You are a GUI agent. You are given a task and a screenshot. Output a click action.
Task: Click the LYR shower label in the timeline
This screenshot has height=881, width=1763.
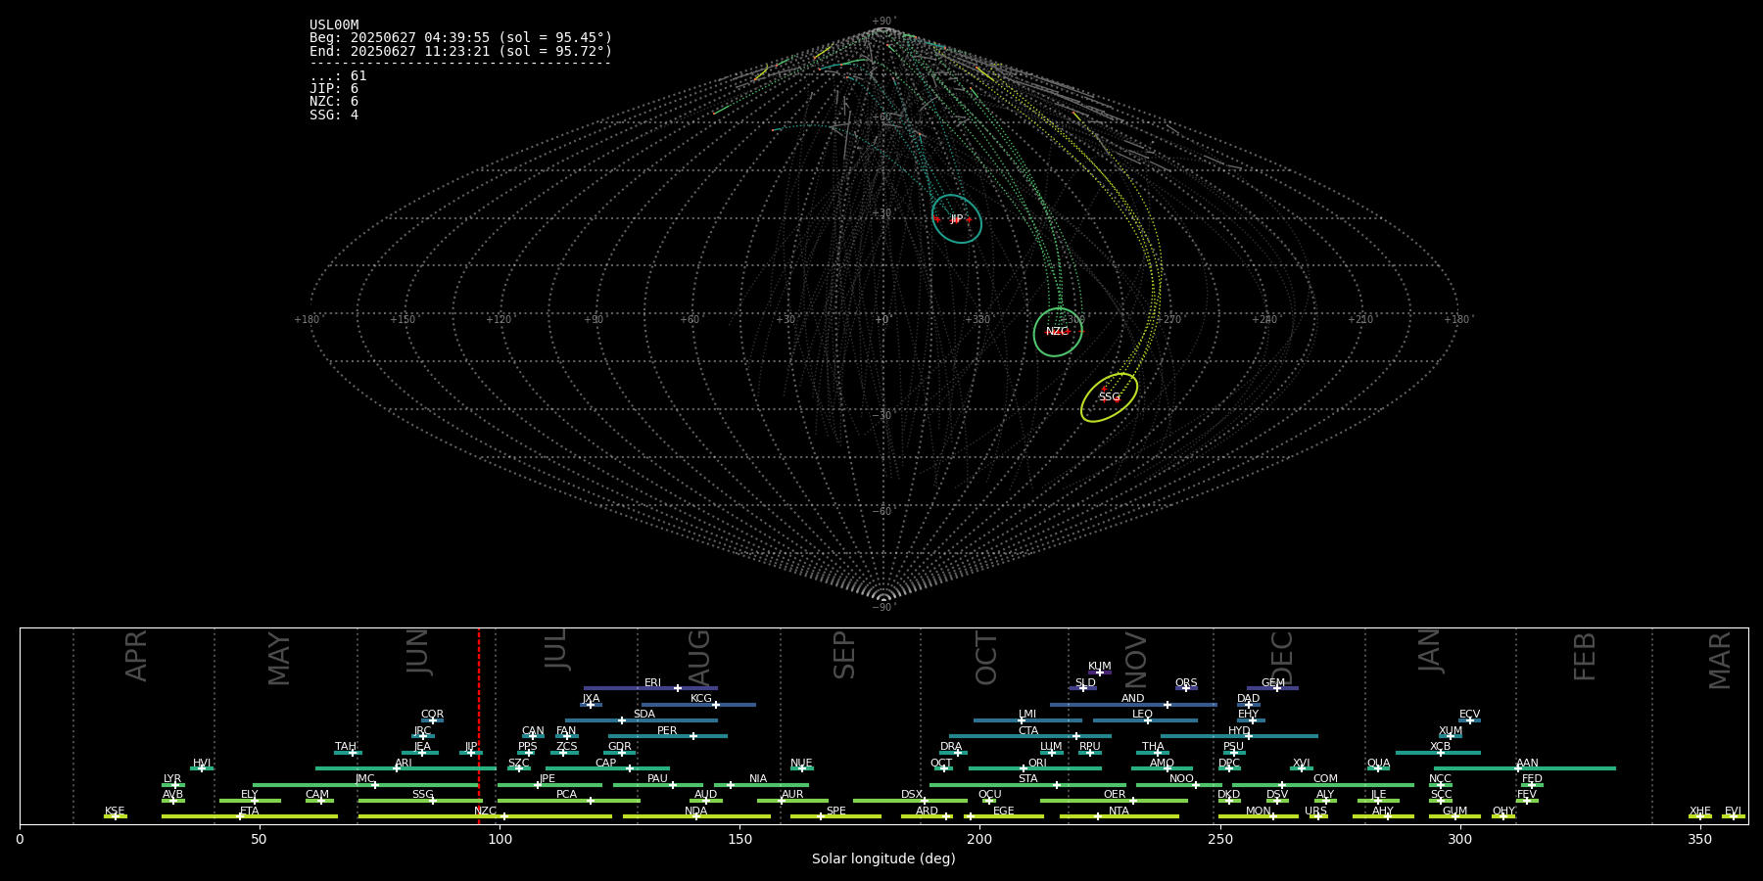[x=172, y=779]
